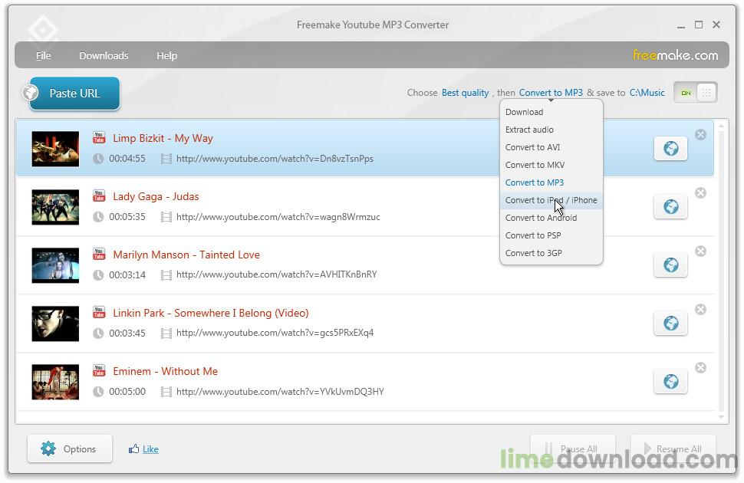Image resolution: width=744 pixels, height=483 pixels.
Task: Click the Like link
Action: point(150,449)
